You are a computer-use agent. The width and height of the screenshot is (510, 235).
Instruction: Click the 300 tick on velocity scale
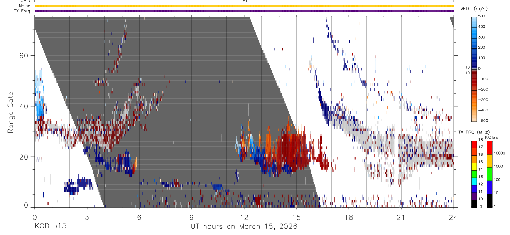(483, 37)
